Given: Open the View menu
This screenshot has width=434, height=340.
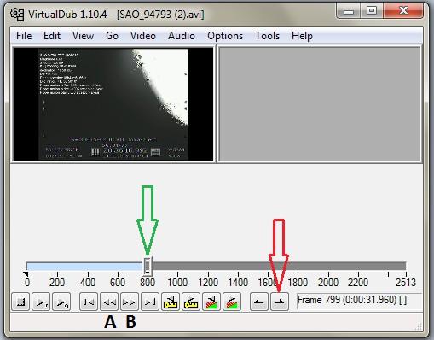Looking at the screenshot, I should [83, 36].
